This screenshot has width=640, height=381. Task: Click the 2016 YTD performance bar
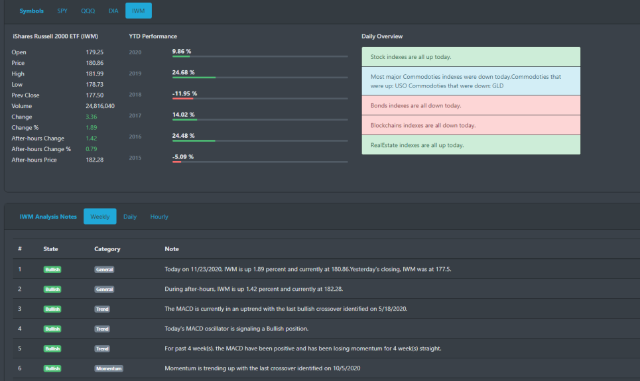260,140
